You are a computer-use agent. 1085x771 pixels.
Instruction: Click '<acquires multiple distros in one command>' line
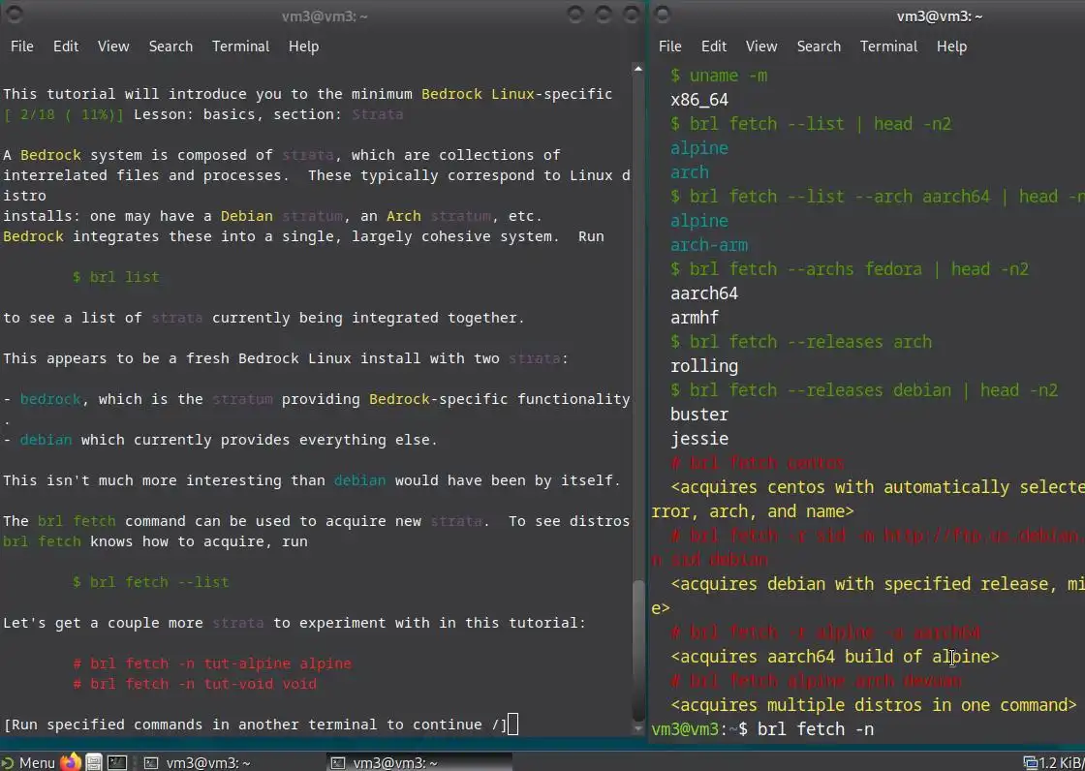(874, 704)
